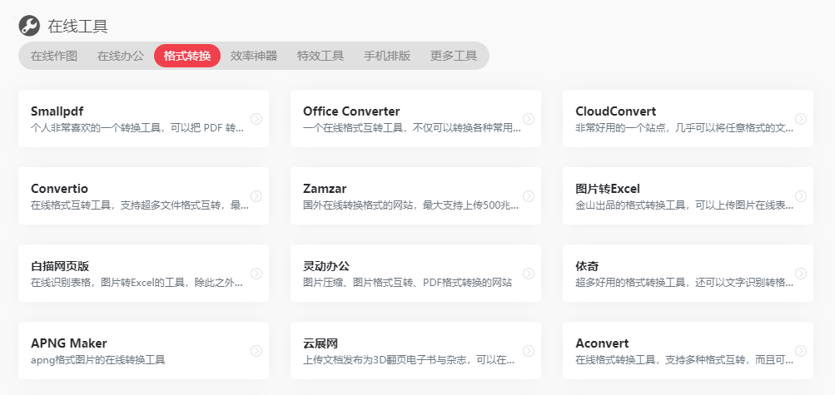Click description 图片压缩、图片格式互转
The height and width of the screenshot is (395, 835).
coord(407,283)
